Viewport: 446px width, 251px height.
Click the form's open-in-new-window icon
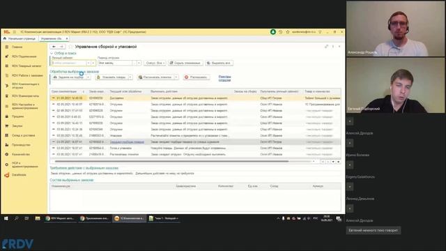pos(326,47)
